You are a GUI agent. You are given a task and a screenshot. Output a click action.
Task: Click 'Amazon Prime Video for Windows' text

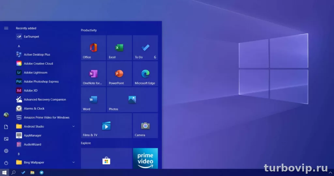tap(47, 117)
